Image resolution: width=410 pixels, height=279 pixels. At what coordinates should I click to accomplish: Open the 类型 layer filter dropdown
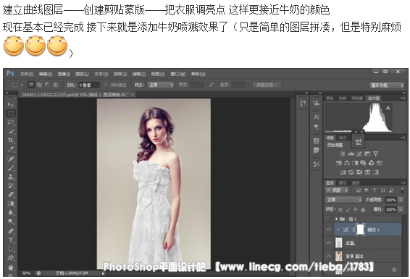point(337,190)
